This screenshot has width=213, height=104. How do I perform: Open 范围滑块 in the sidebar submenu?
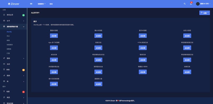tap(10, 45)
